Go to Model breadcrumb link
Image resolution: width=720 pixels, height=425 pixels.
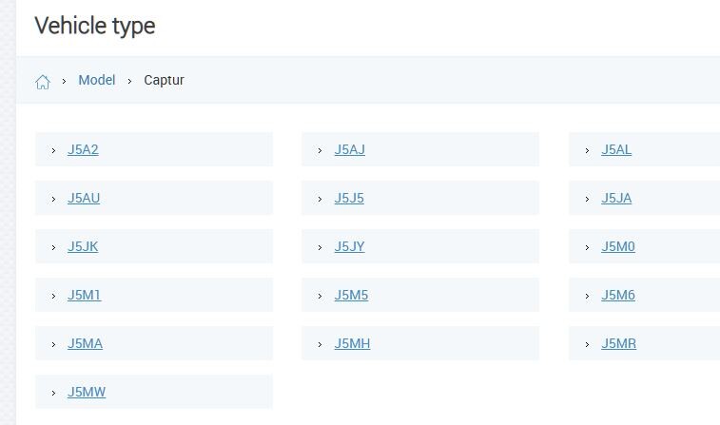(96, 80)
